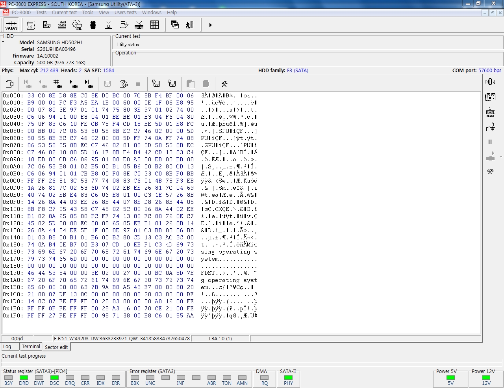Click the pause icon on right sidebar
Viewport: 504px width, 388px height.
click(x=490, y=142)
